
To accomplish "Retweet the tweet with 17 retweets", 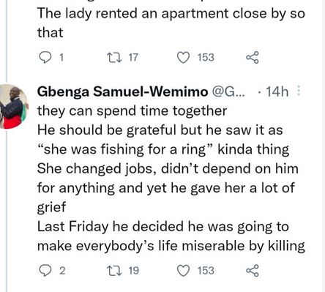I will tap(114, 58).
